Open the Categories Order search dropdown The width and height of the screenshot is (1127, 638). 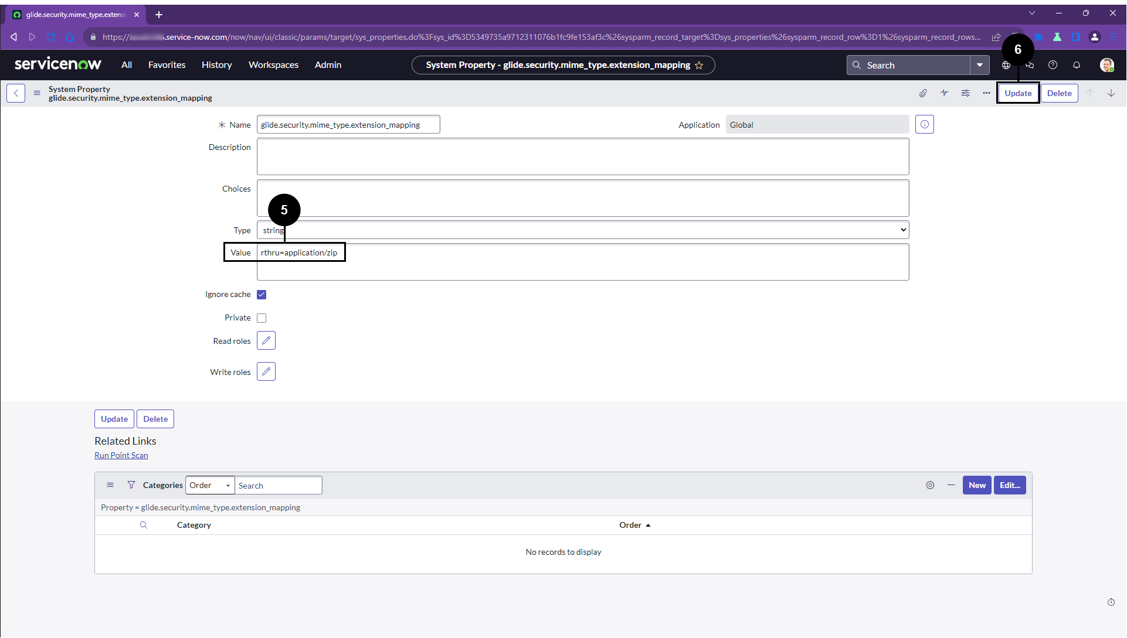pyautogui.click(x=210, y=485)
